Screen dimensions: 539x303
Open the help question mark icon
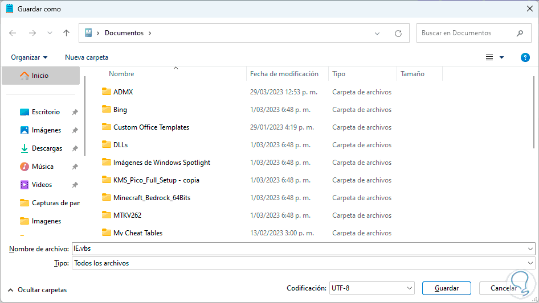(525, 57)
